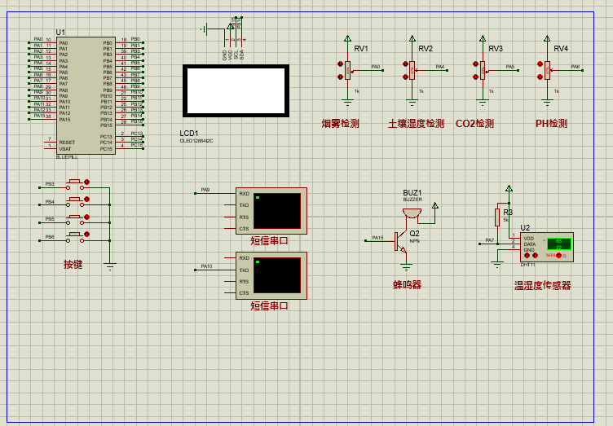Click the PA0 net label near RV1
Screen dimensions: 613x426
[x=376, y=67]
